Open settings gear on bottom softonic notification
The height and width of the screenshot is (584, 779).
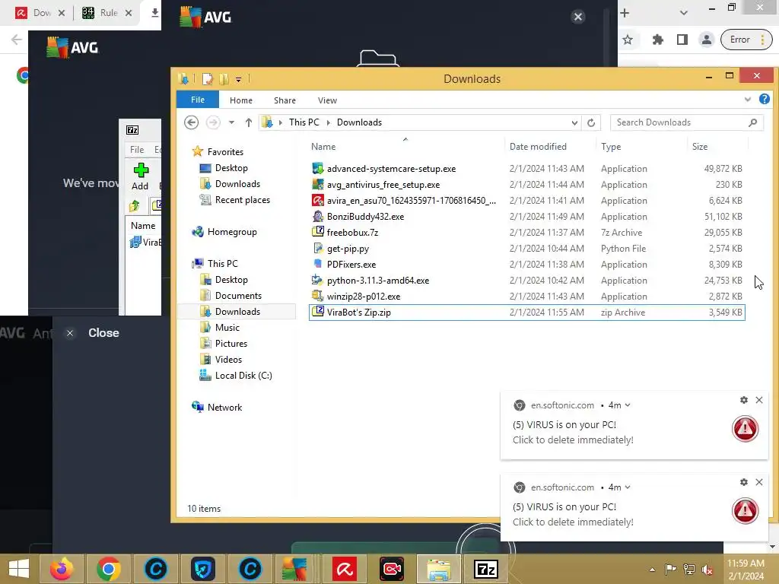[x=744, y=482]
